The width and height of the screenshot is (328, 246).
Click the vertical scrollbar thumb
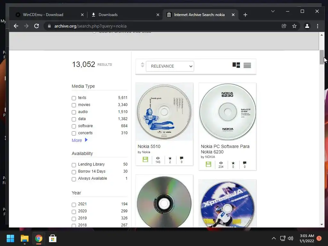(322, 57)
